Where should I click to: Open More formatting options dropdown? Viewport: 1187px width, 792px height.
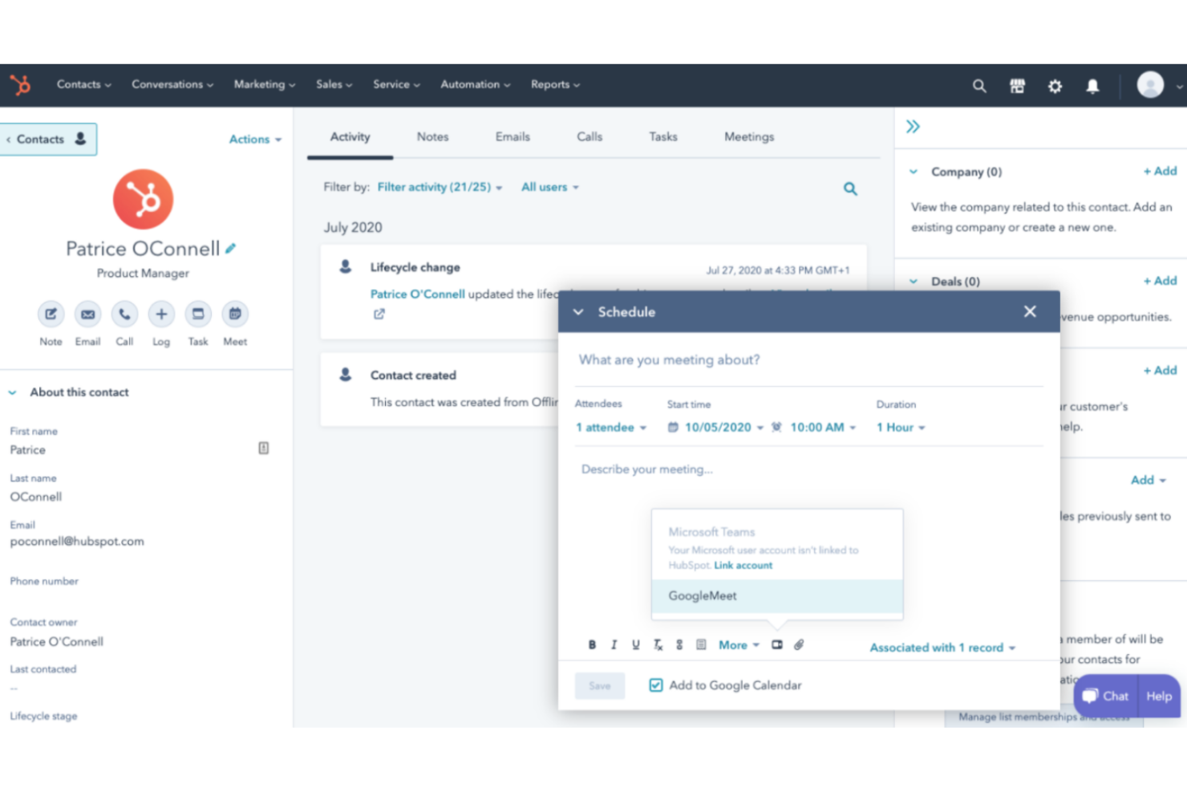pyautogui.click(x=739, y=645)
